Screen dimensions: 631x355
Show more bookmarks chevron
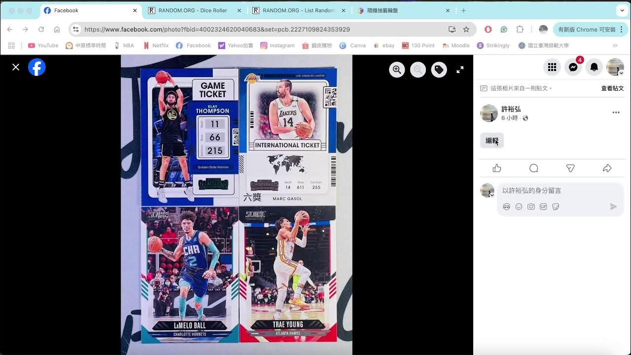pyautogui.click(x=615, y=45)
